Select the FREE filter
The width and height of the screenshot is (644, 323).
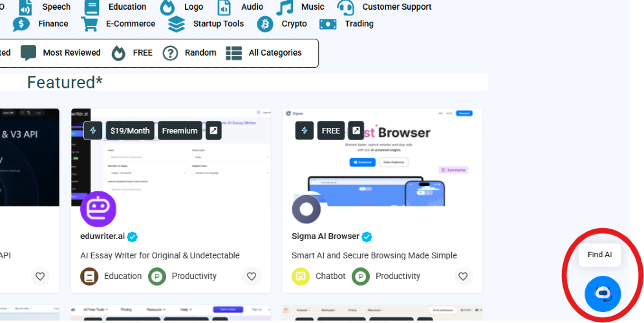pos(132,53)
